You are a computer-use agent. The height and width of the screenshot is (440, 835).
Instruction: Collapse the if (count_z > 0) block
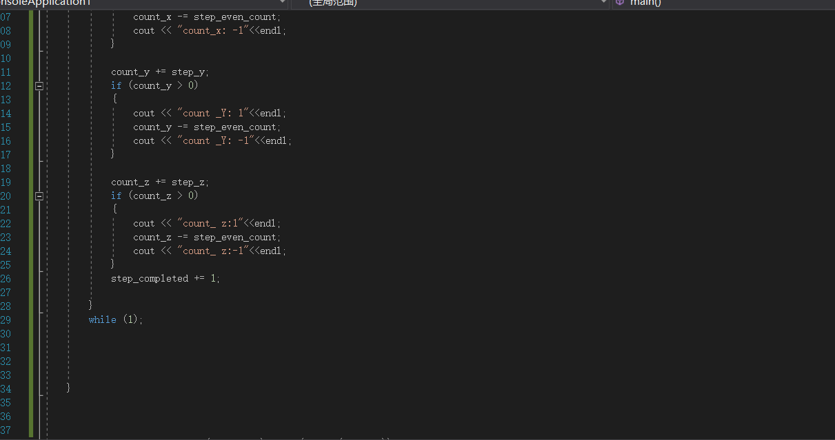(39, 196)
